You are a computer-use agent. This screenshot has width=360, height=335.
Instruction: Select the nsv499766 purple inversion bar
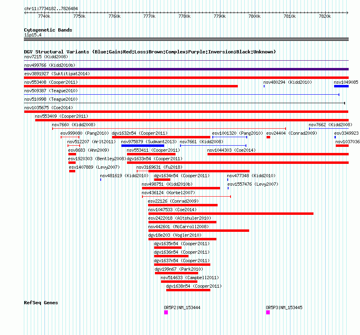186,69
